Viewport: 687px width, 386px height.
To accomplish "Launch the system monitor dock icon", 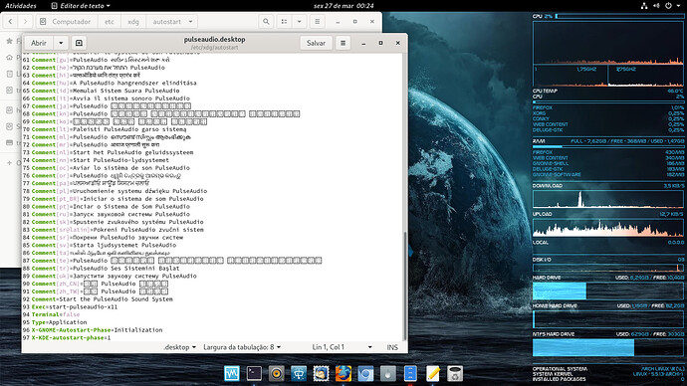I will [x=232, y=373].
